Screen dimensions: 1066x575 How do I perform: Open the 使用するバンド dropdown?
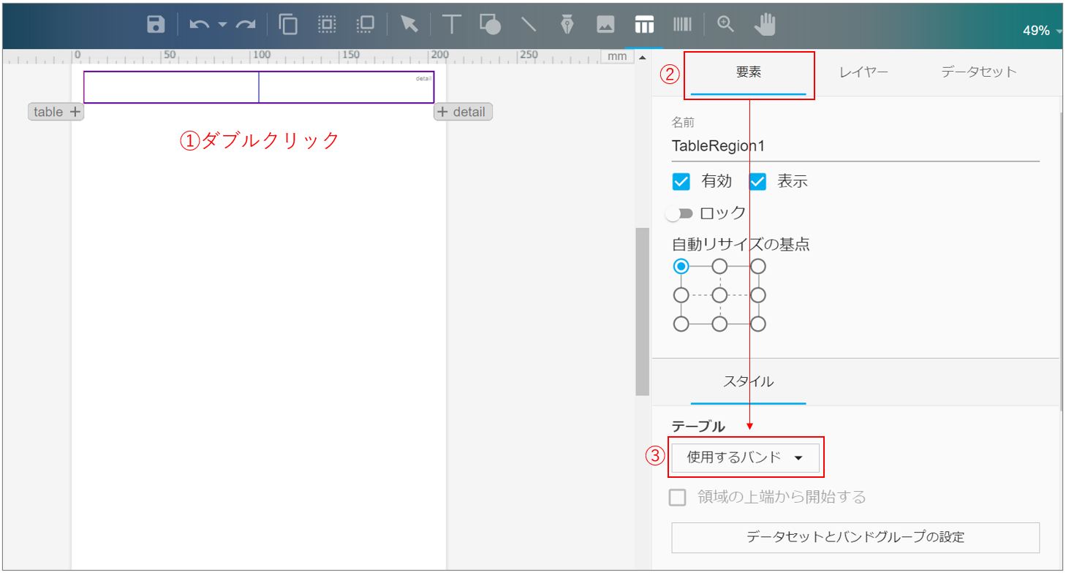coord(745,457)
